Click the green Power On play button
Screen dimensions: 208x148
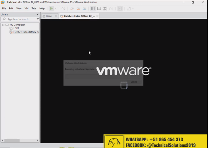[x=51, y=8]
